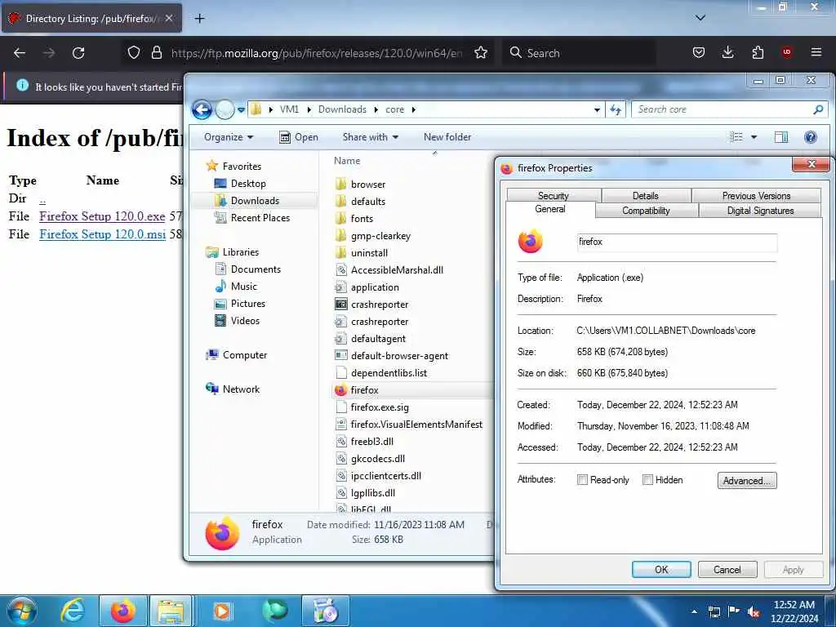Click the Firefox Setup 120.0.exe link
This screenshot has height=627, width=836.
click(x=102, y=216)
